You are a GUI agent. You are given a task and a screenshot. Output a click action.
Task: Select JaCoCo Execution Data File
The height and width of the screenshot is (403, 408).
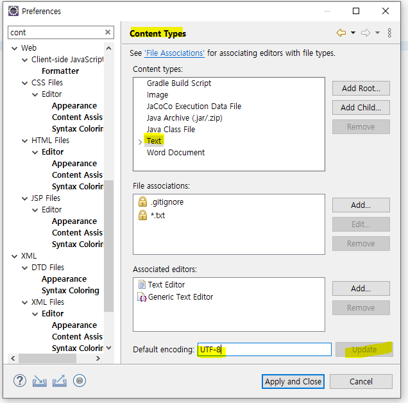coord(194,107)
